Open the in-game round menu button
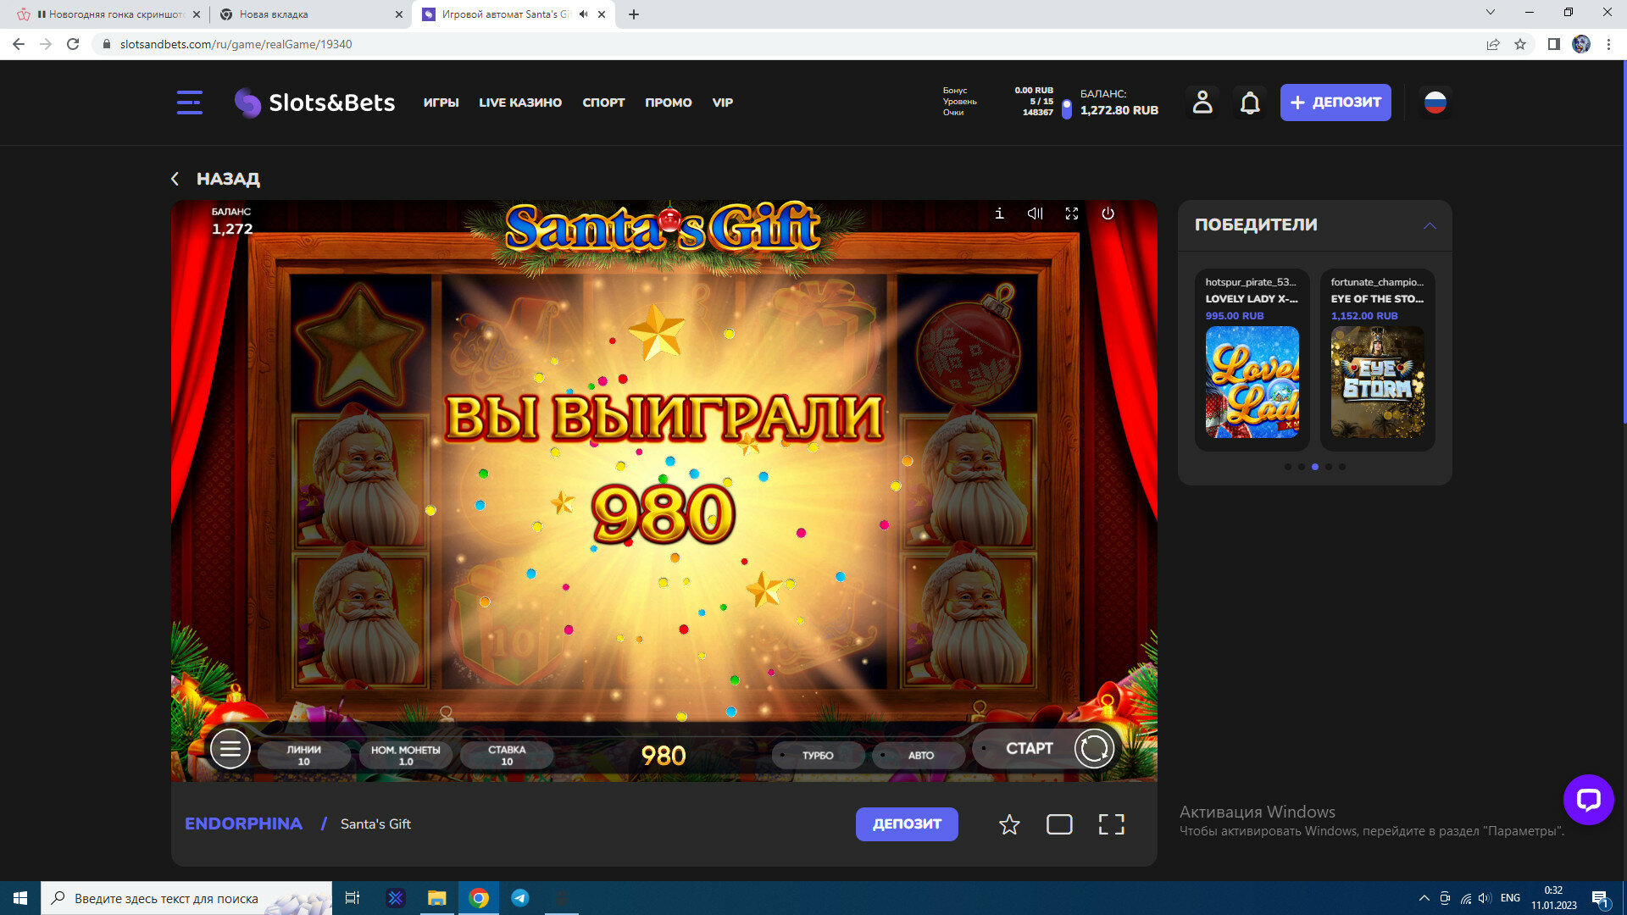The width and height of the screenshot is (1627, 915). [230, 749]
